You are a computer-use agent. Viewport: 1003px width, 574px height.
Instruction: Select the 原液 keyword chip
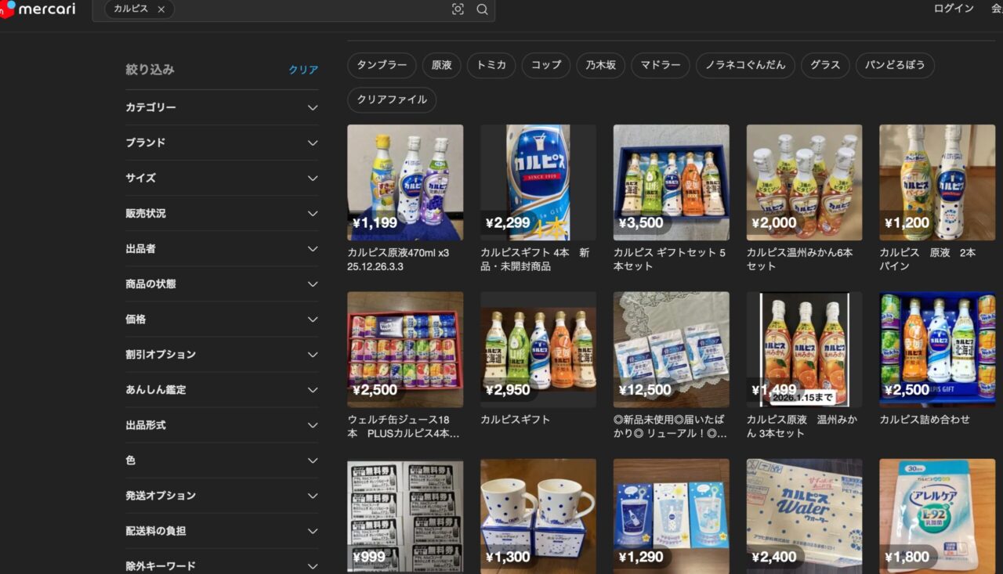coord(442,65)
